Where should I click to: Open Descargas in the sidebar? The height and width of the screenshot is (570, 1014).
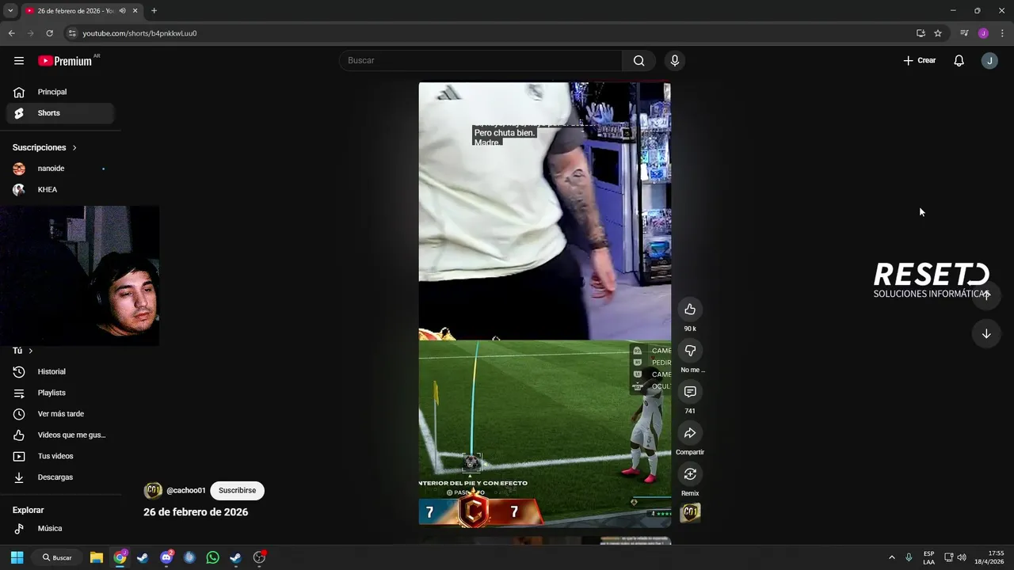coord(60,477)
